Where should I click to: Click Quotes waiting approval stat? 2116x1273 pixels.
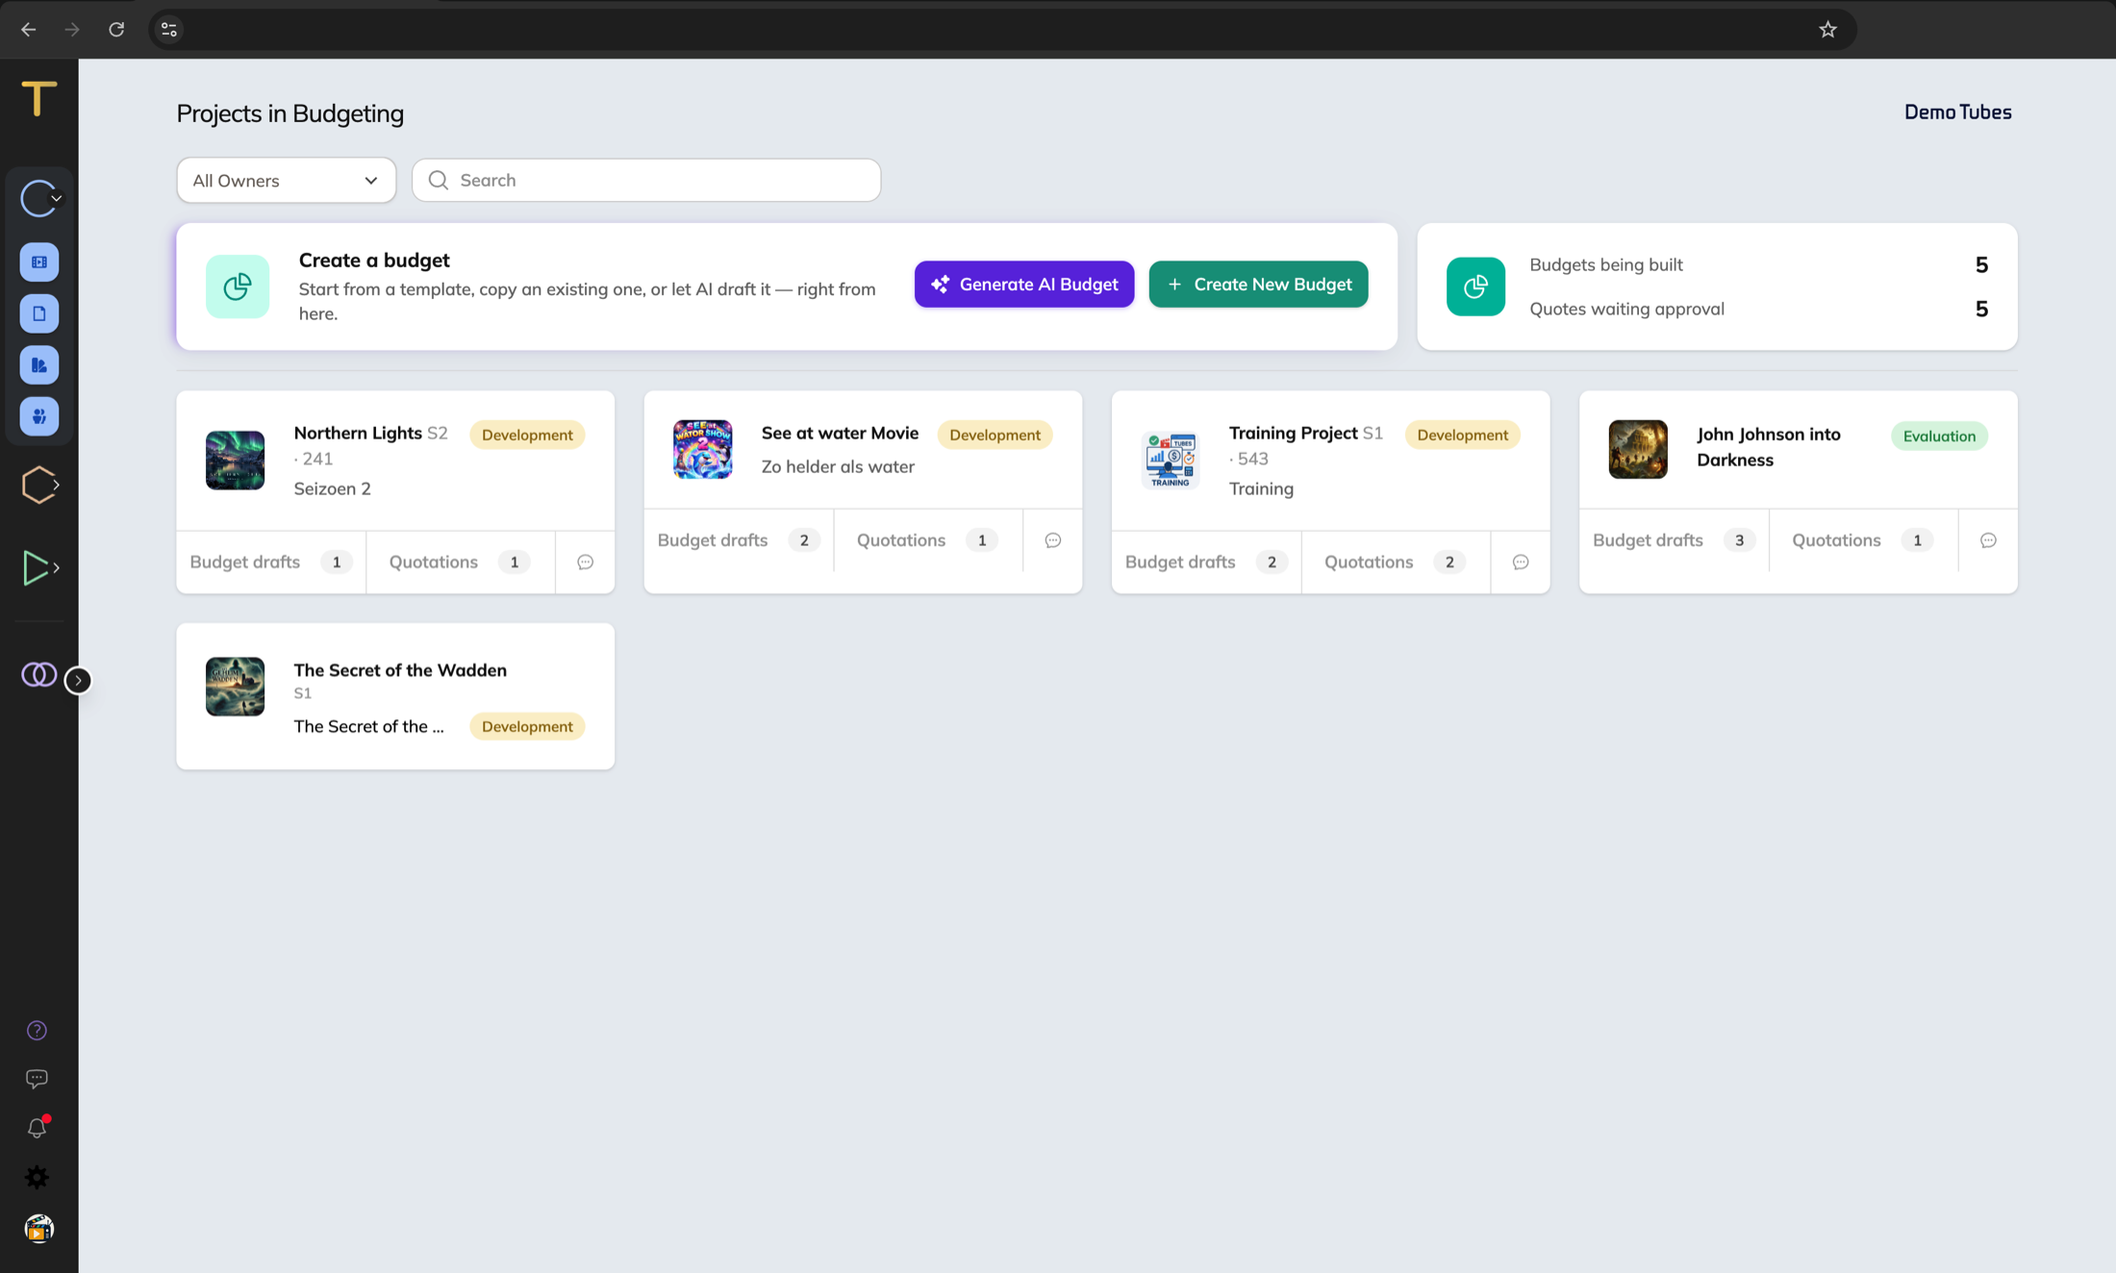point(1758,310)
